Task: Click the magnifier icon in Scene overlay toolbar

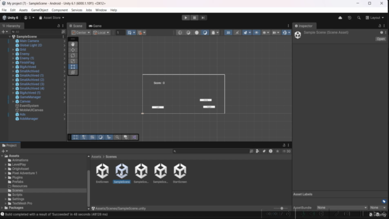Action: coord(117,137)
